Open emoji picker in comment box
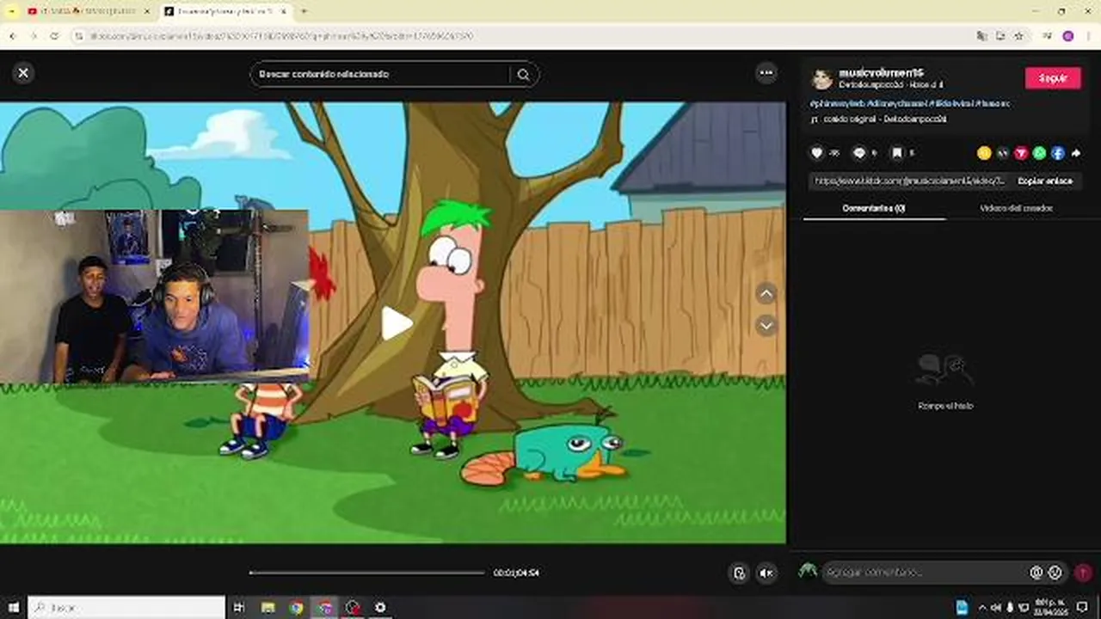Screen dimensions: 1101x619 [1055, 573]
